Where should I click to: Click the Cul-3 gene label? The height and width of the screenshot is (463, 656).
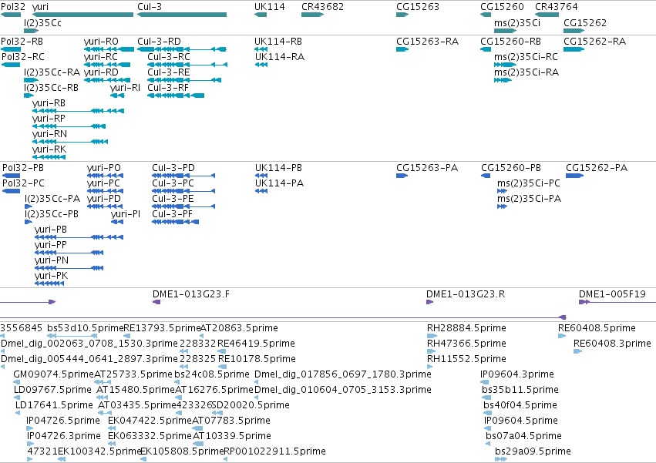click(150, 7)
